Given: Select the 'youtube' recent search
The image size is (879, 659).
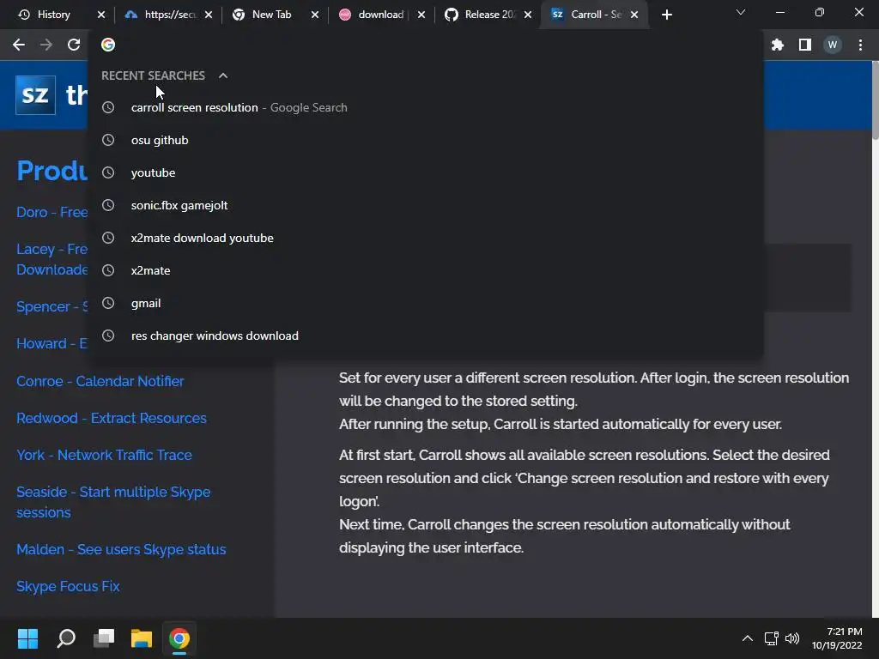Looking at the screenshot, I should tap(426, 172).
